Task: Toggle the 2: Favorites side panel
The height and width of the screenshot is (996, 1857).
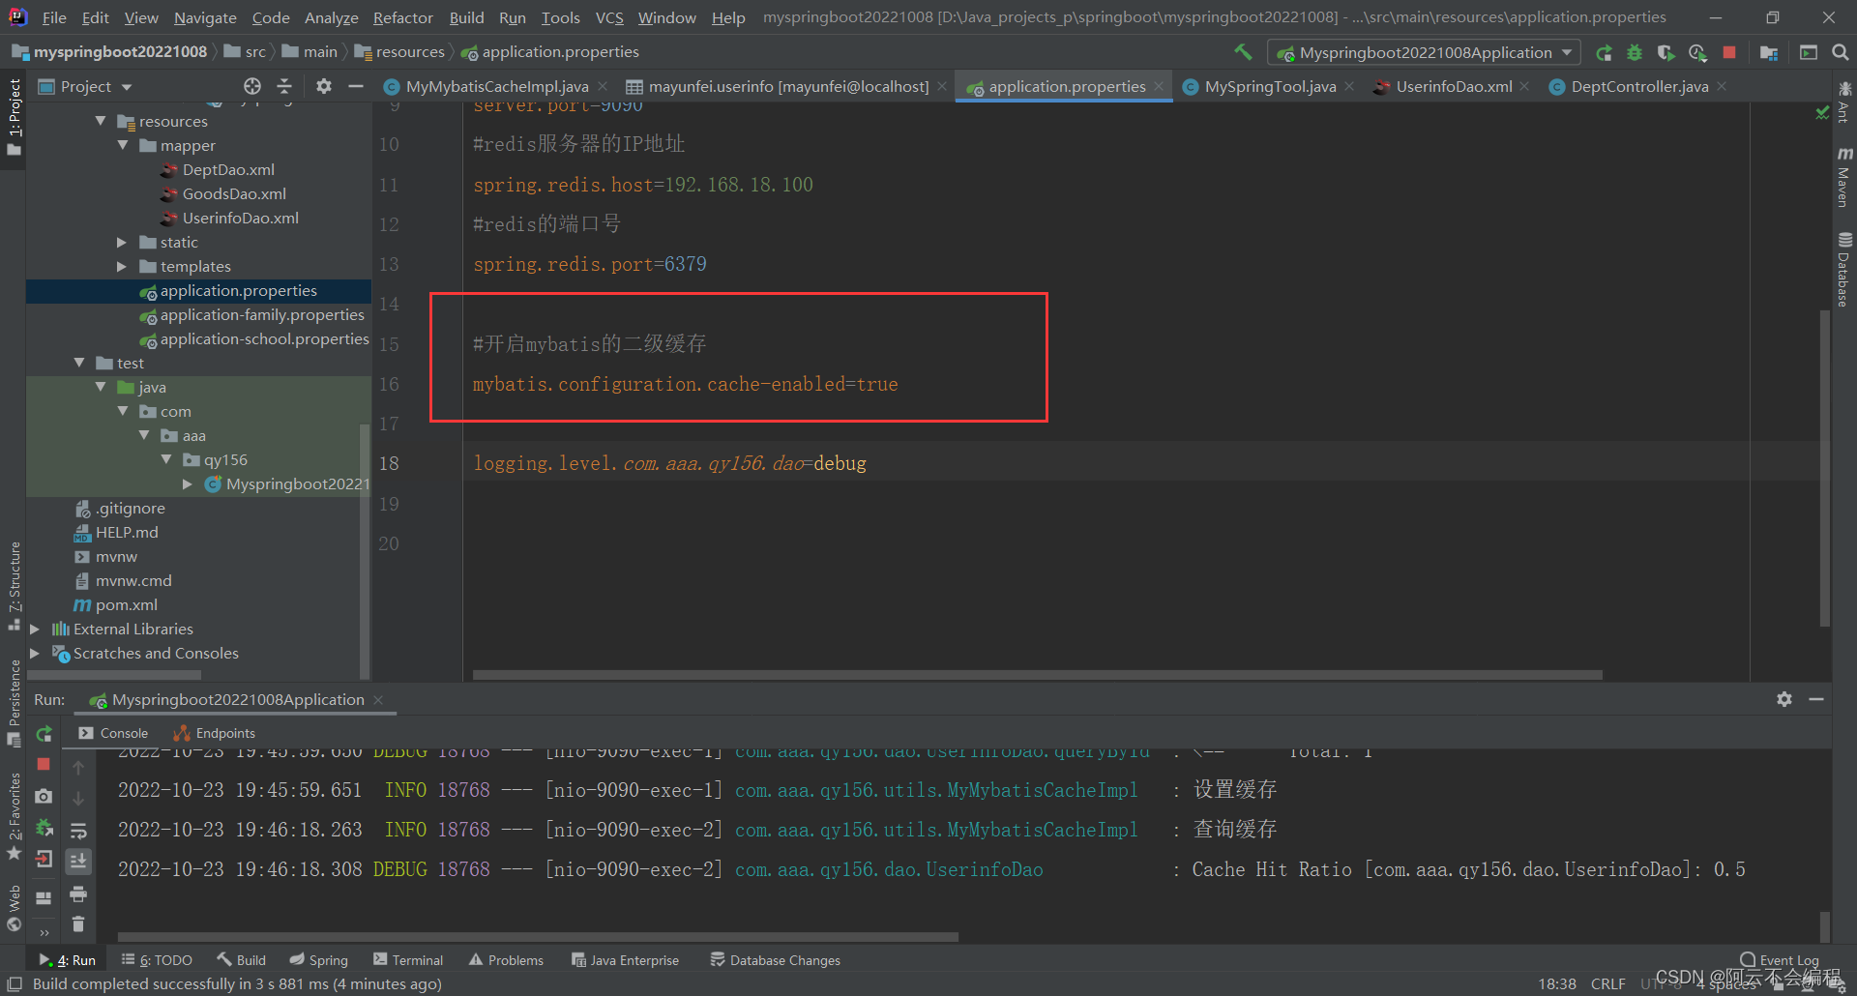Action: [14, 816]
